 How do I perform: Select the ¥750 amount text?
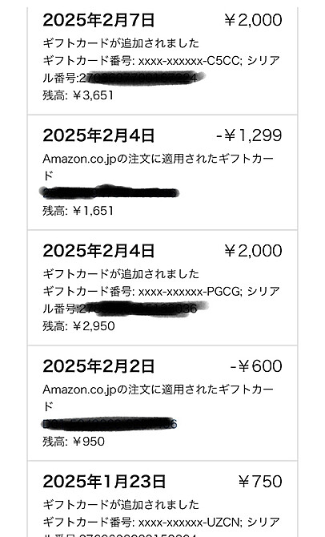[x=260, y=482]
